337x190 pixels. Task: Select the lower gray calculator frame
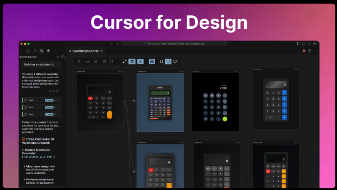(x=217, y=165)
